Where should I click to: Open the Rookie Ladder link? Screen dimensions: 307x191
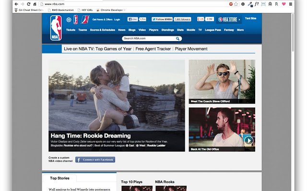(x=156, y=146)
